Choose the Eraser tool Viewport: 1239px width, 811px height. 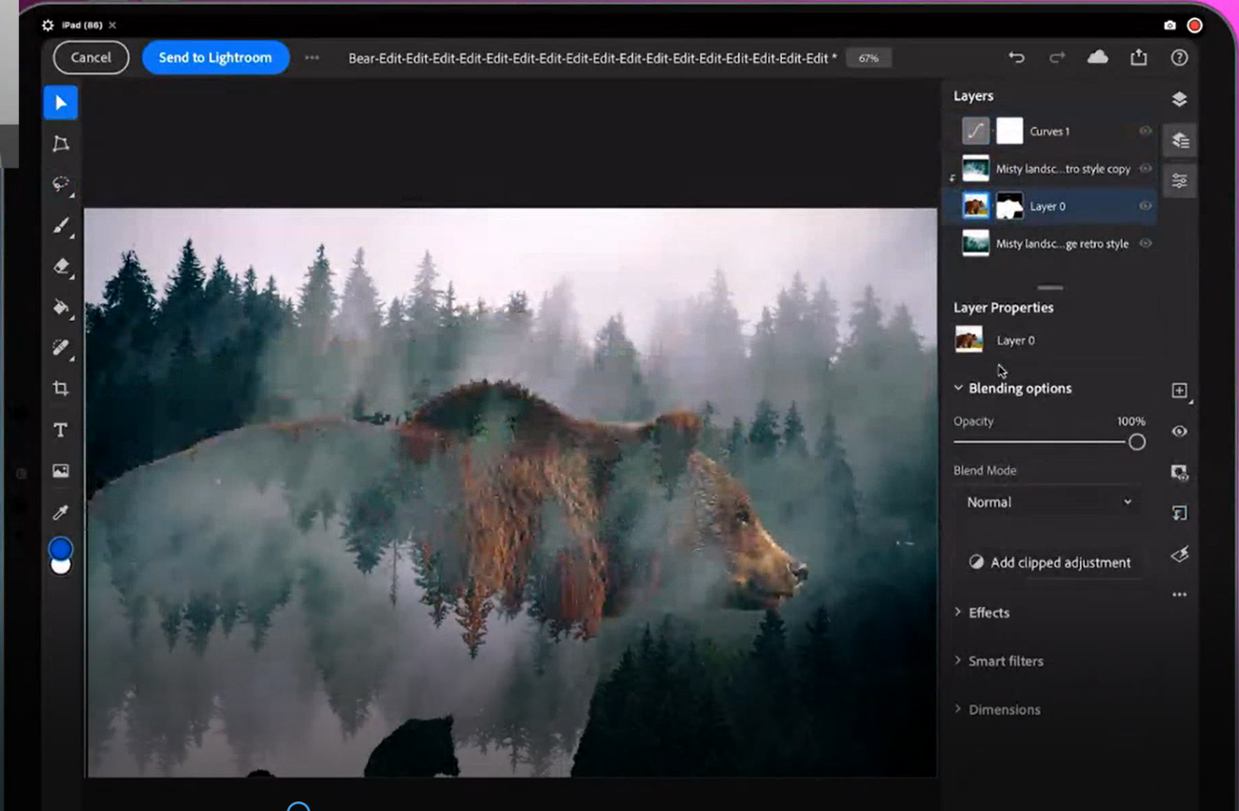coord(60,267)
